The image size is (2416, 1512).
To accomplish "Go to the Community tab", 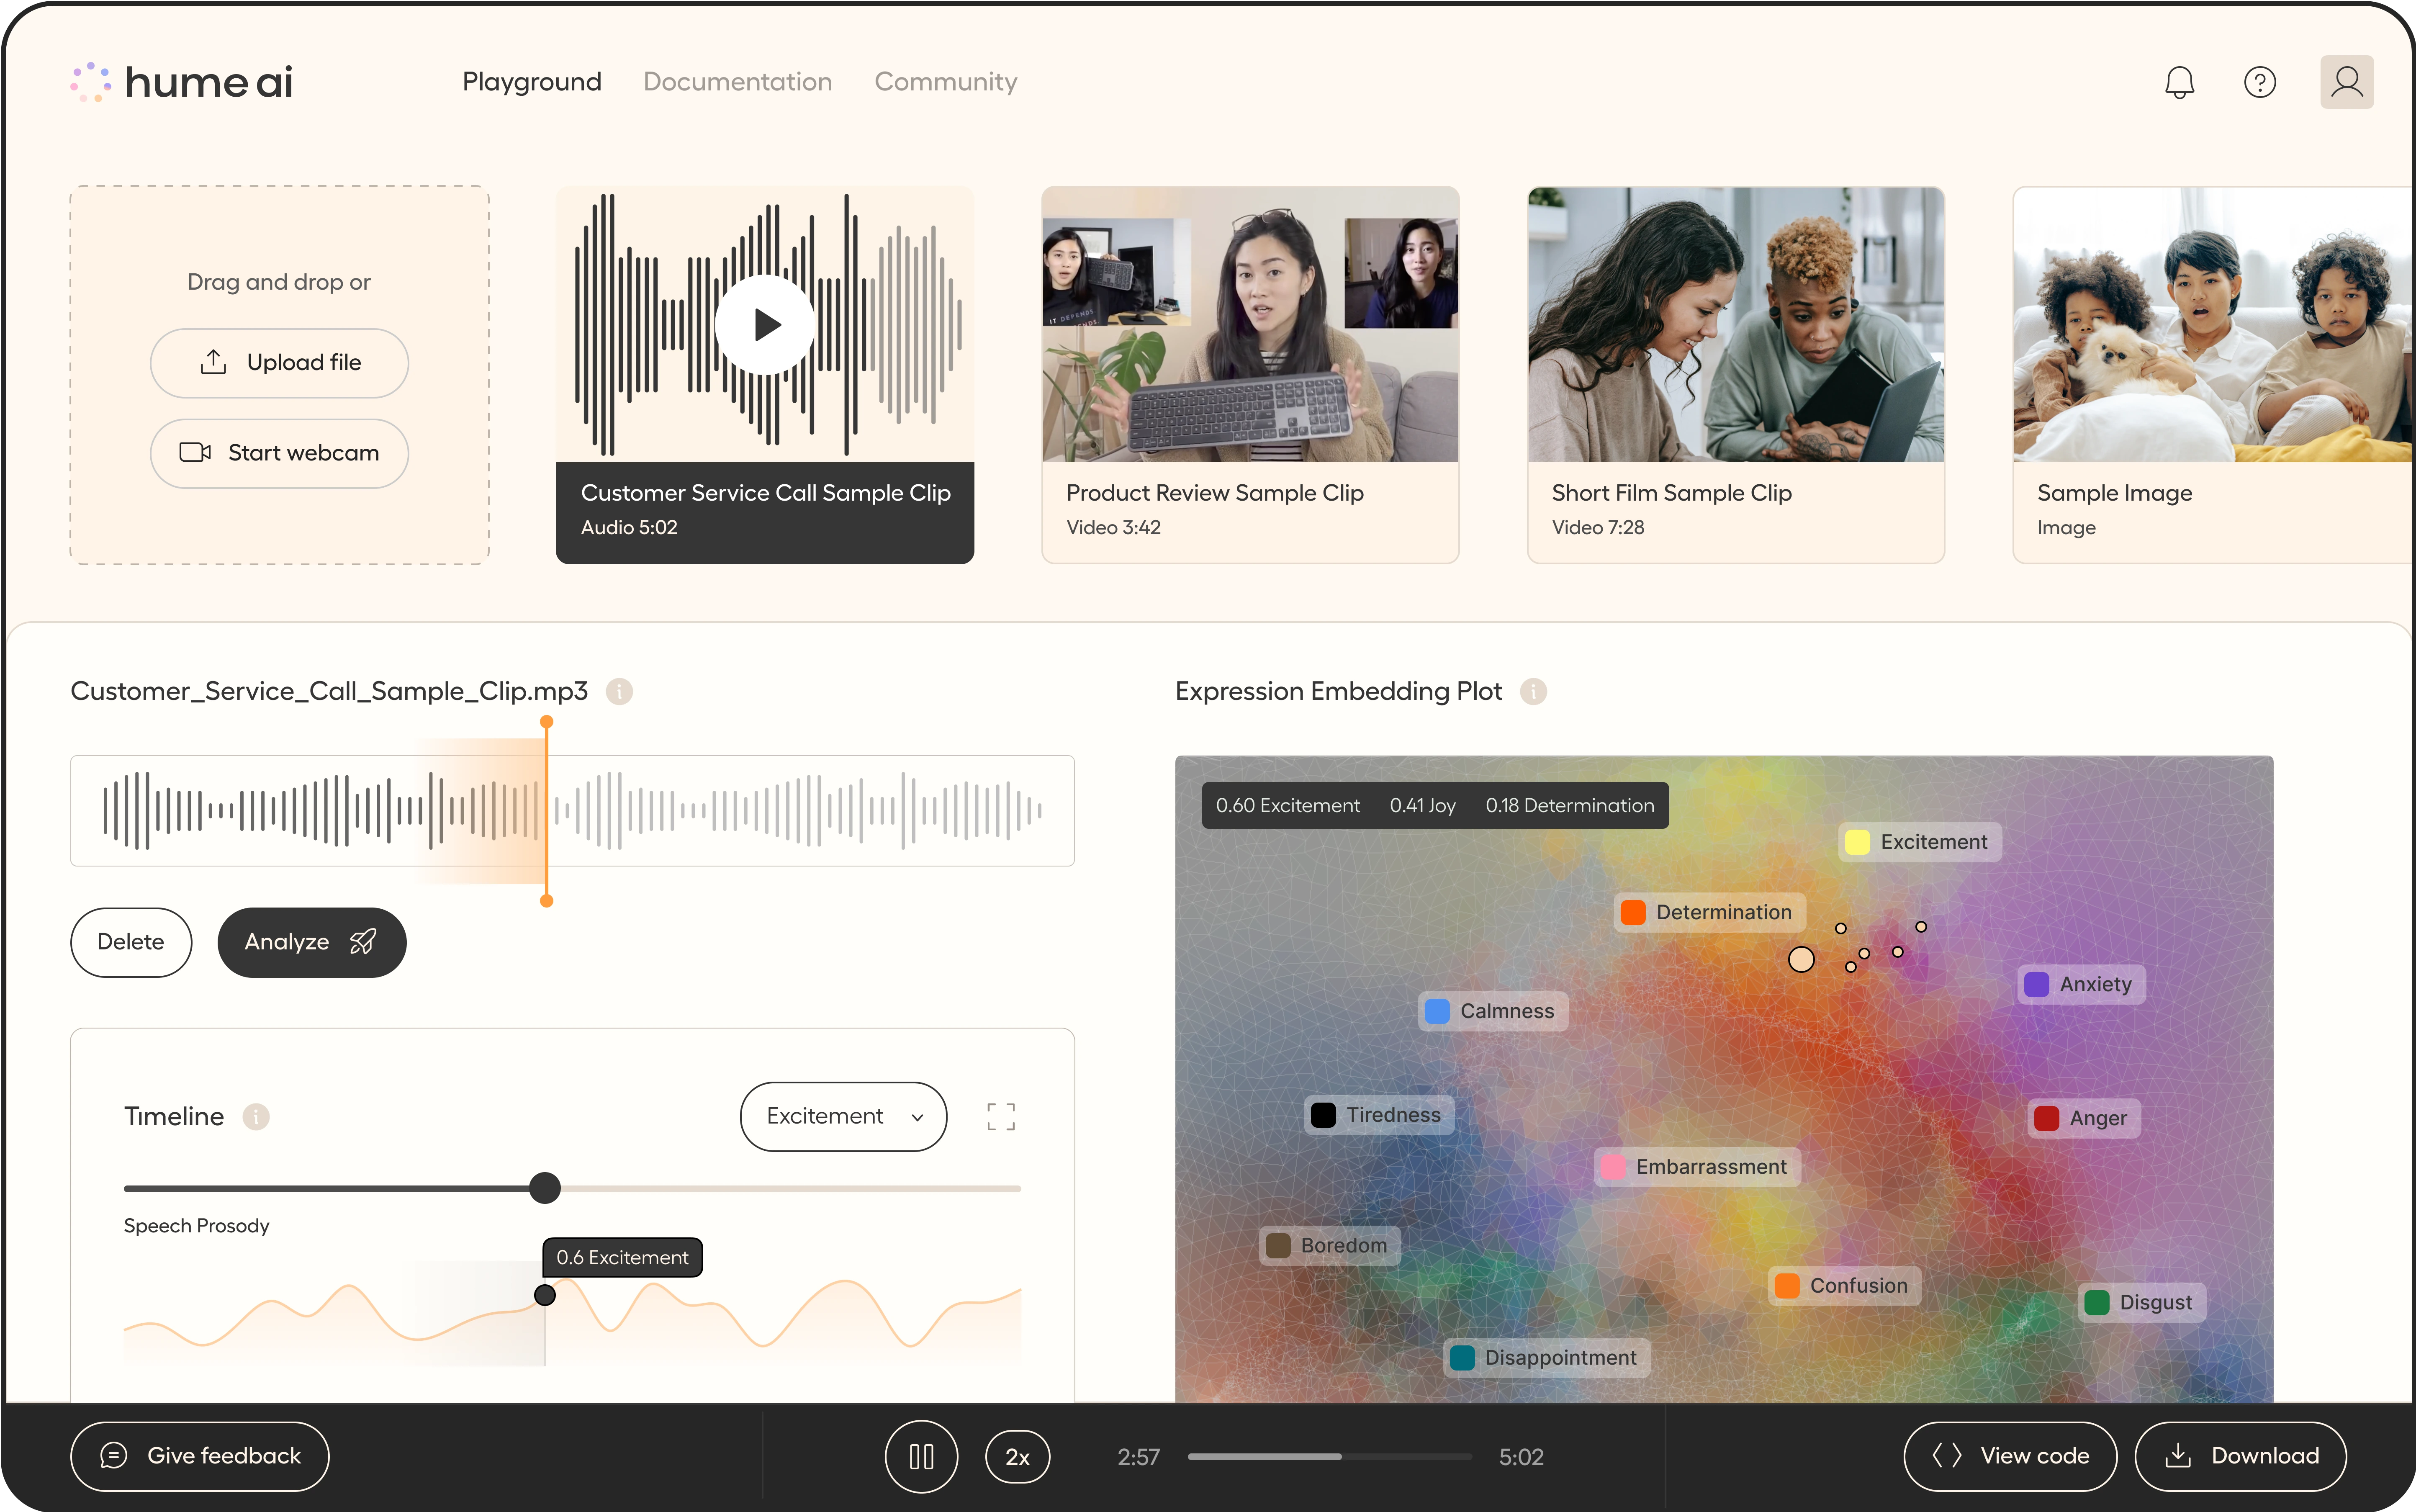I will pos(945,82).
